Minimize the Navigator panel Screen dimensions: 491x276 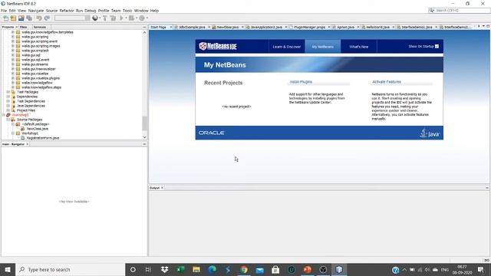[x=144, y=144]
